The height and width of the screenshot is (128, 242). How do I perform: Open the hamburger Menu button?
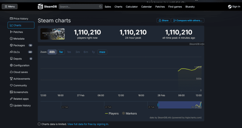pos(10,7)
